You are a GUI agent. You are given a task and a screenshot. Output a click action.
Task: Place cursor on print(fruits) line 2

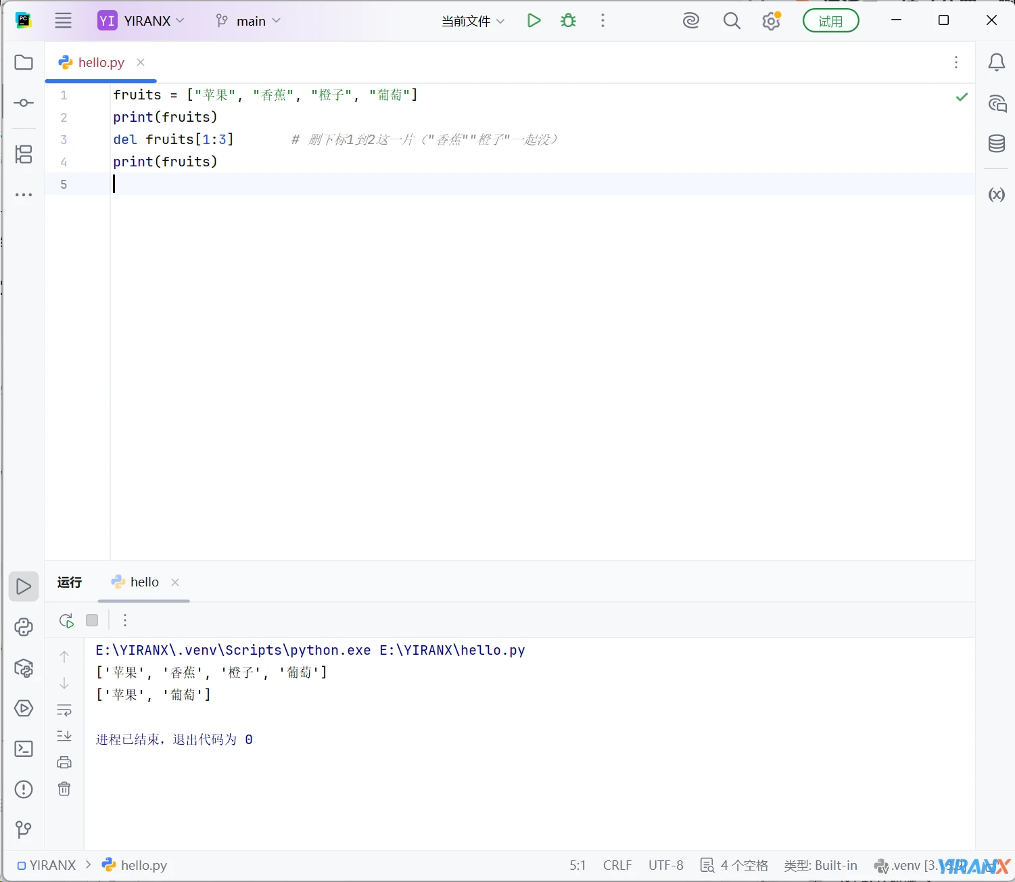coord(165,117)
